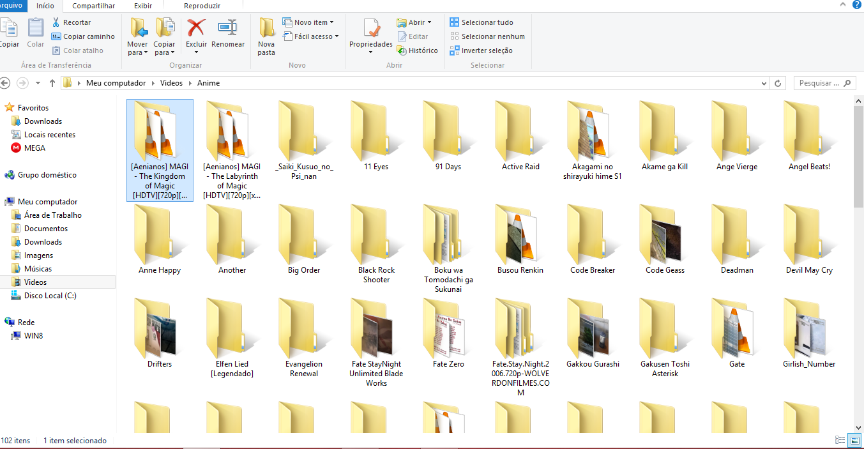Open MEGA in the Favoritos sidebar
Screen dimensions: 864x449
34,148
